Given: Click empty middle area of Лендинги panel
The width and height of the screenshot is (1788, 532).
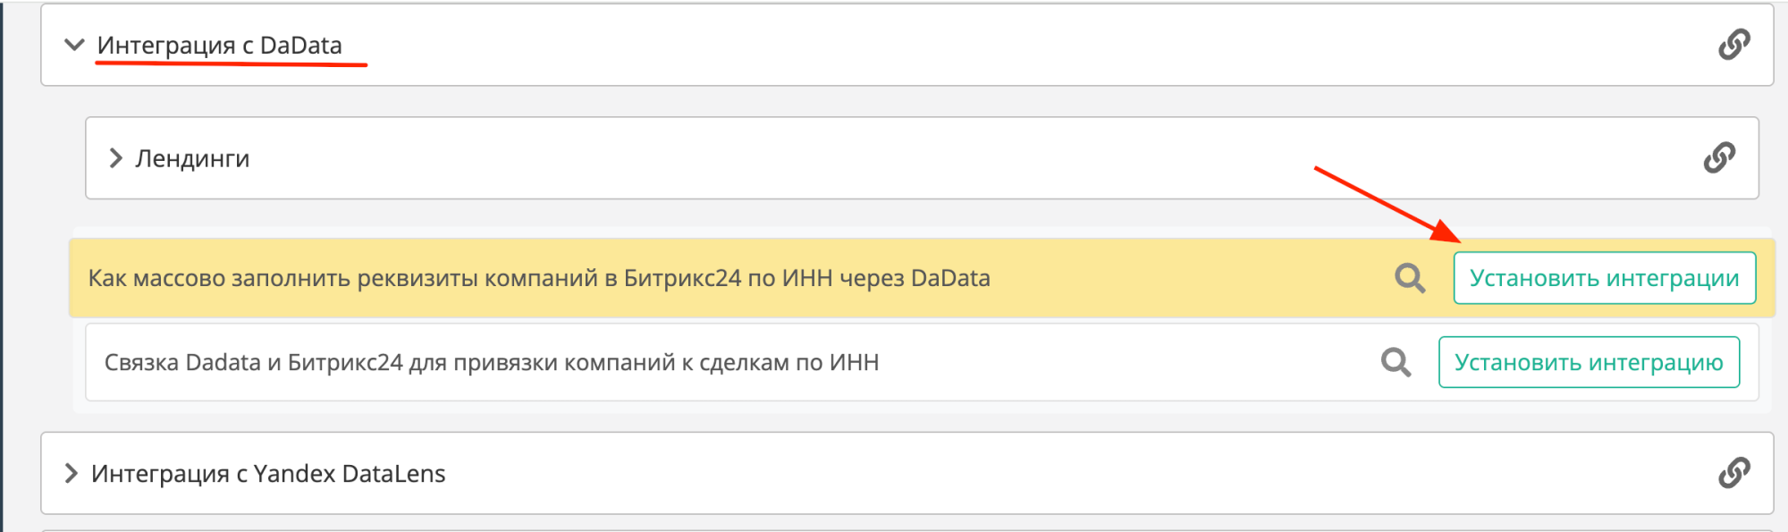Looking at the screenshot, I should (894, 158).
